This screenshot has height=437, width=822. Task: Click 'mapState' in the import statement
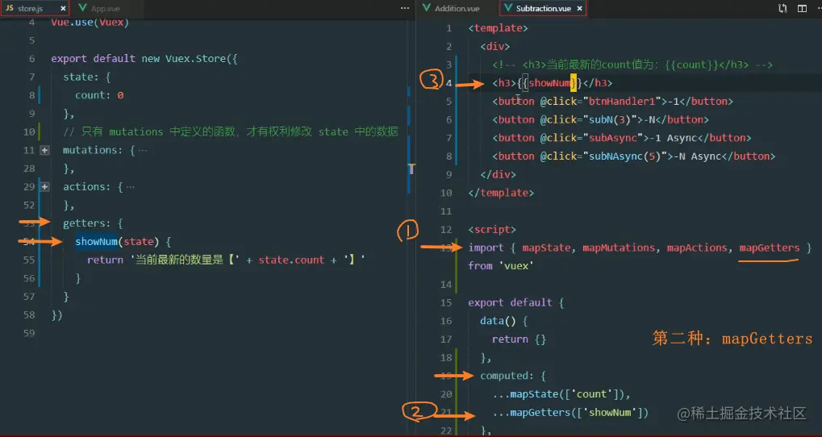point(546,248)
